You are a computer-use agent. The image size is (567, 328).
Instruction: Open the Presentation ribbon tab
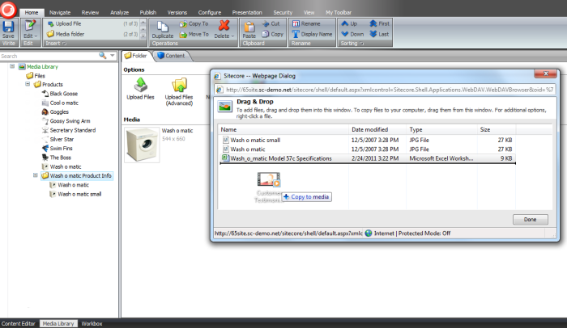click(247, 13)
